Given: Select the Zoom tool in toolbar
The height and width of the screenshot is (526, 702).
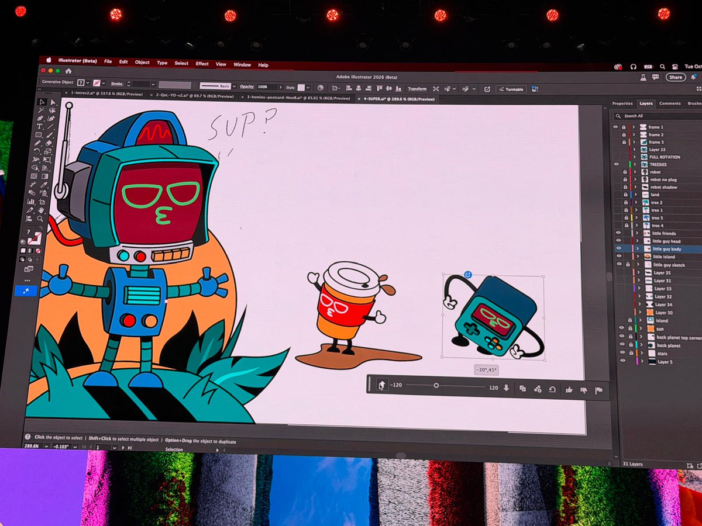Looking at the screenshot, I should (x=40, y=219).
